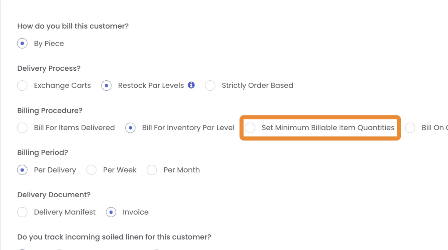The height and width of the screenshot is (250, 448).
Task: Choose Exchange Carts delivery process radio
Action: point(22,85)
